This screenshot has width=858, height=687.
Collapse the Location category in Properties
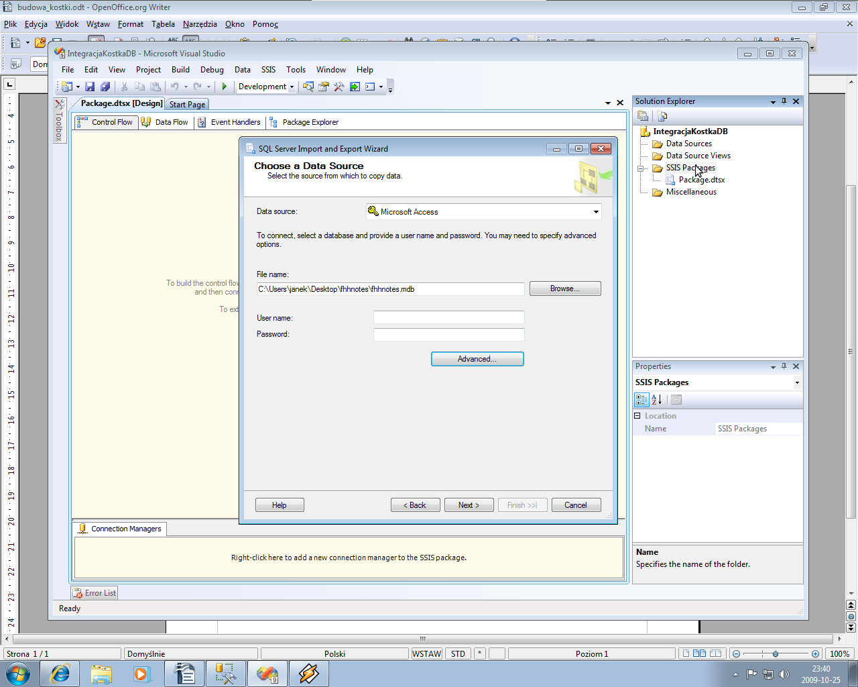(637, 416)
